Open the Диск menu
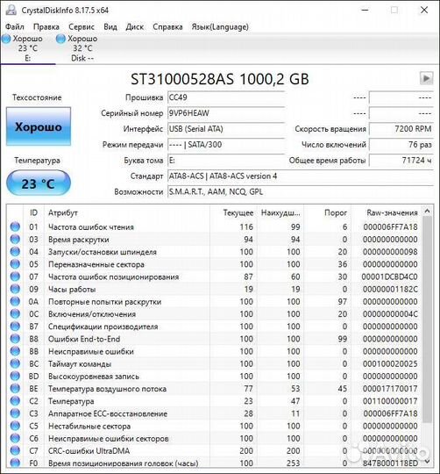 coord(135,27)
